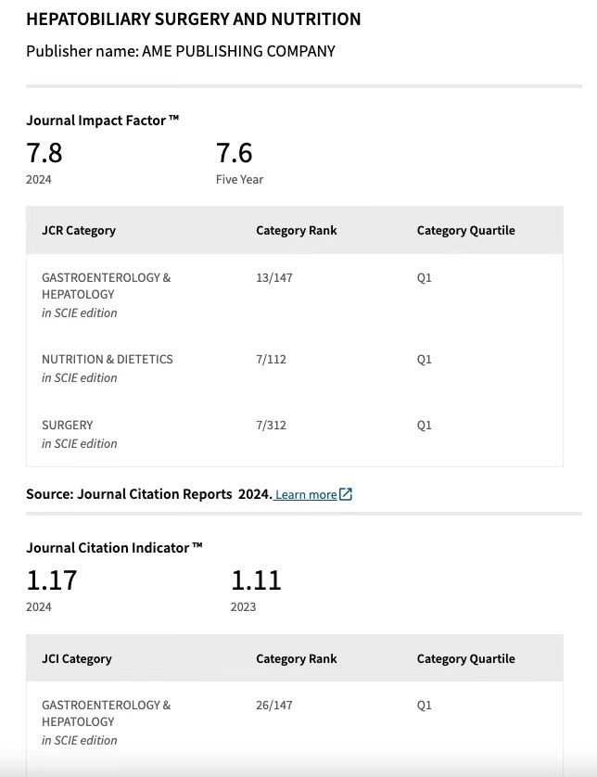Select the NUTRITION & DIETETICS category

108,359
